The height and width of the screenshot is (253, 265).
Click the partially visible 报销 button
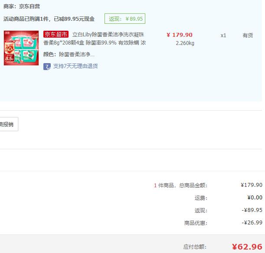[x=9, y=124]
